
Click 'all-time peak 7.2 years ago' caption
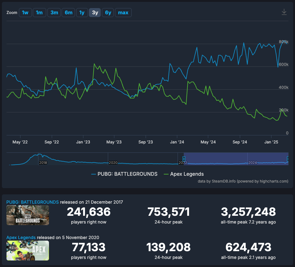click(248, 222)
